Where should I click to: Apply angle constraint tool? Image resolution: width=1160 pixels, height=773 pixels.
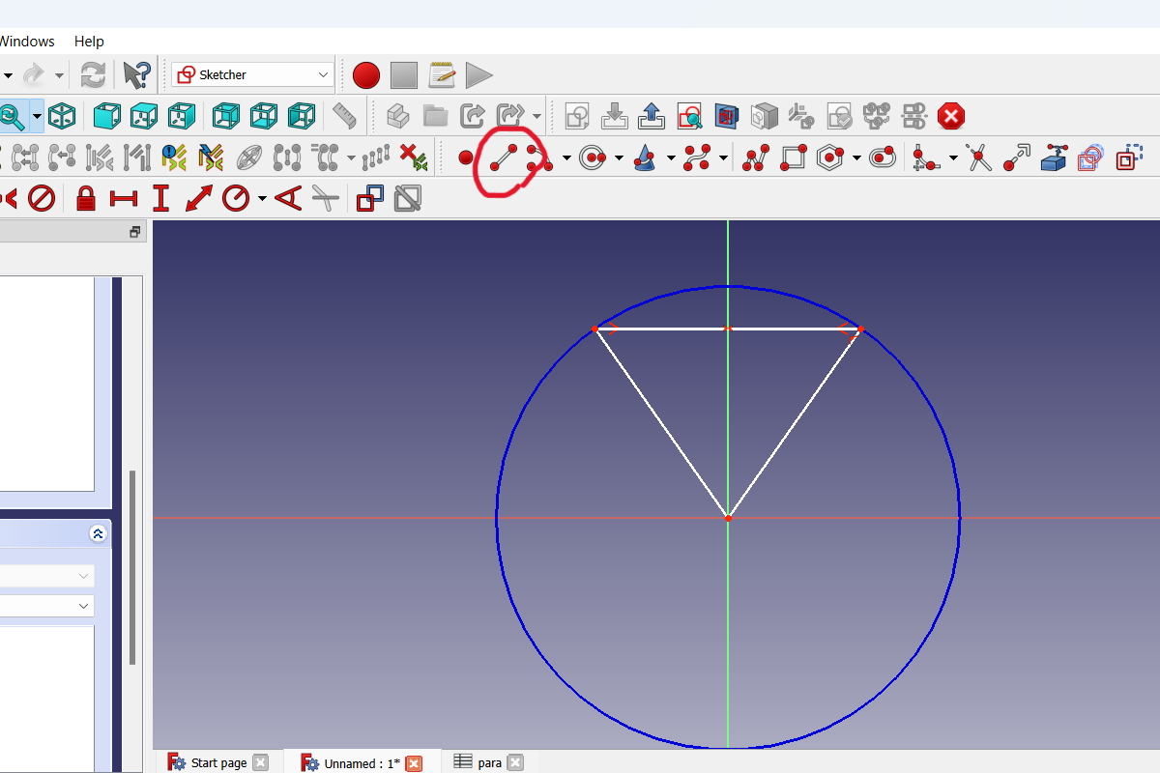[288, 199]
